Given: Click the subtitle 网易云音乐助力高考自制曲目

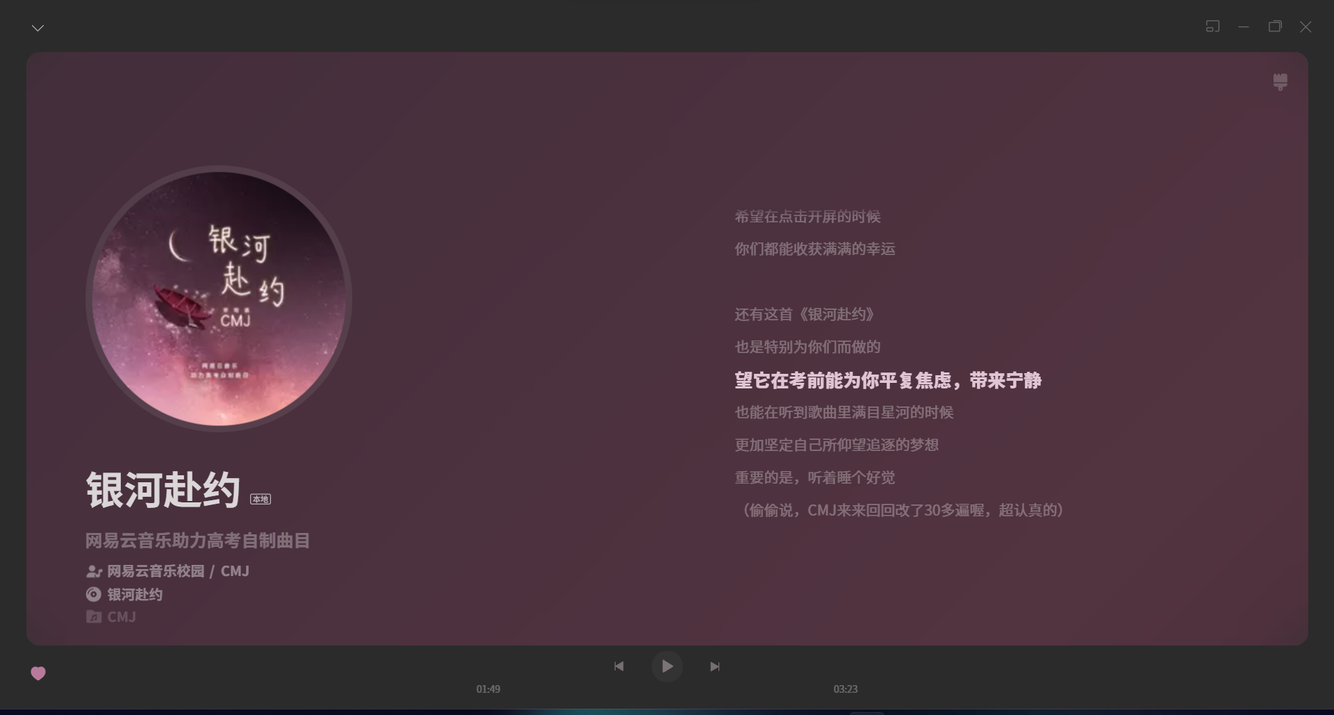Looking at the screenshot, I should pos(198,541).
